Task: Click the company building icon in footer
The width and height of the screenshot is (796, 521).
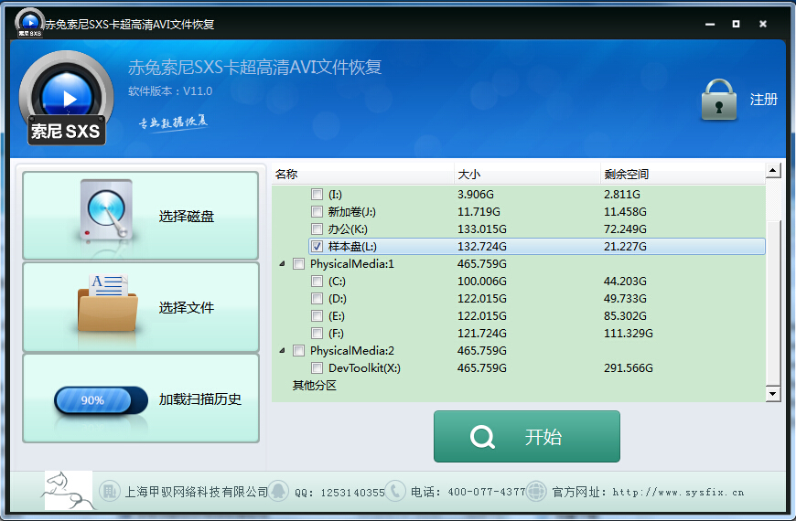Action: pos(109,491)
